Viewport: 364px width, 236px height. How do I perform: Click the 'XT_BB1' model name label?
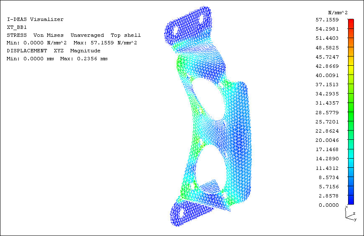pyautogui.click(x=17, y=27)
